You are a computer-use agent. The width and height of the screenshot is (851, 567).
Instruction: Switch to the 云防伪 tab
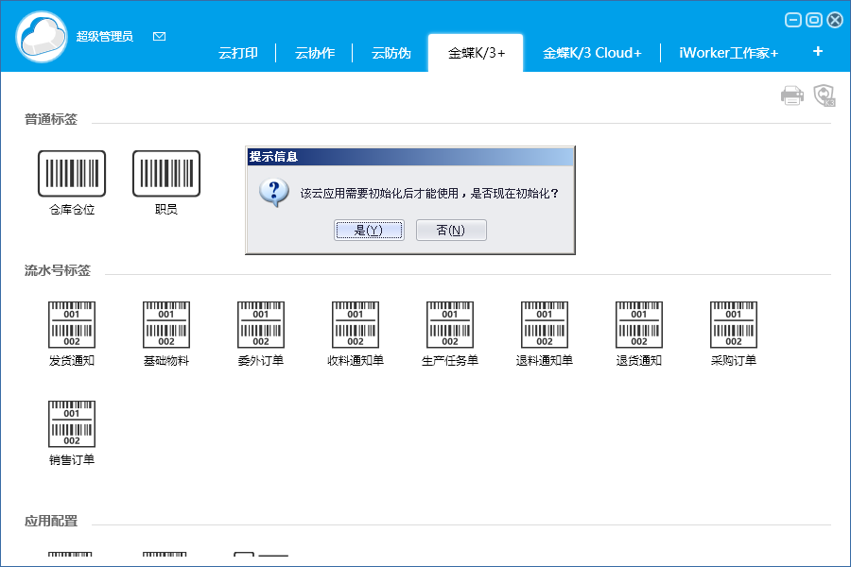point(391,53)
